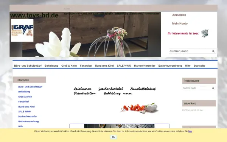The height and width of the screenshot is (142, 227).
Task: Click the Produktsuche panel header
Action: 199,81
